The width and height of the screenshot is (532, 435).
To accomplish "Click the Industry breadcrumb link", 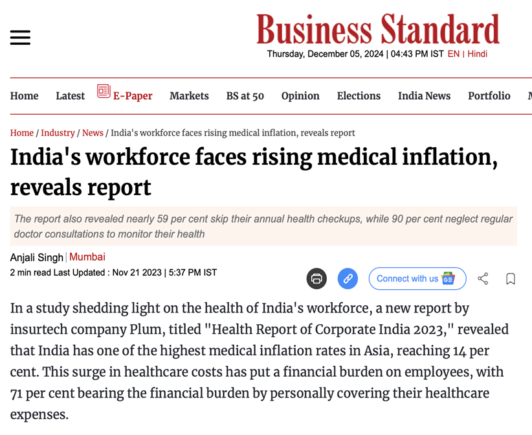I will point(58,133).
